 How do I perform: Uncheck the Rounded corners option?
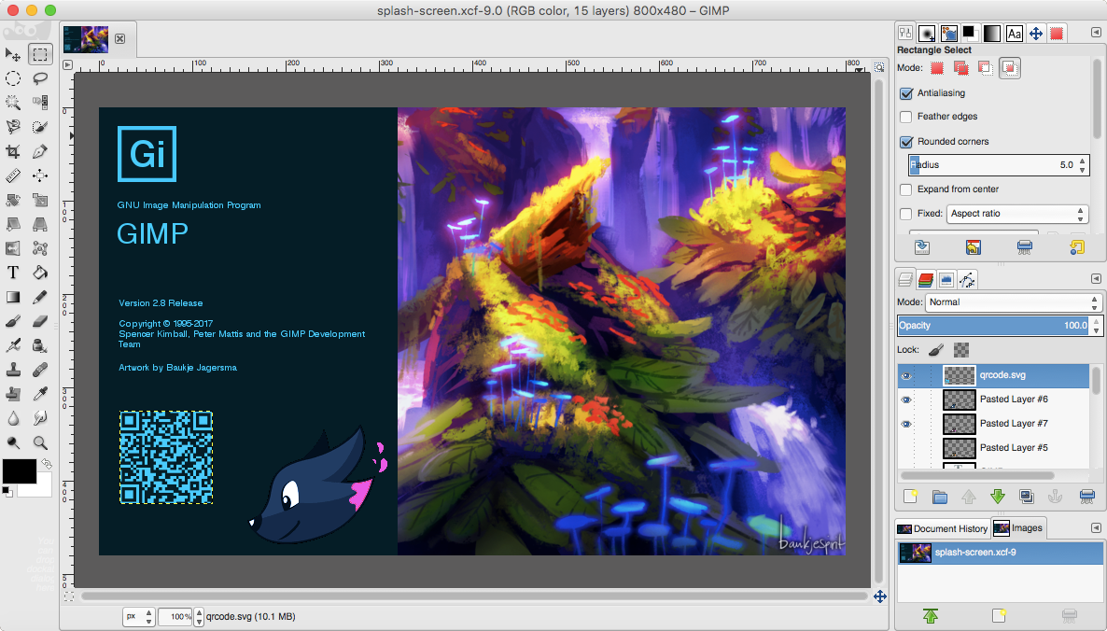click(x=906, y=142)
